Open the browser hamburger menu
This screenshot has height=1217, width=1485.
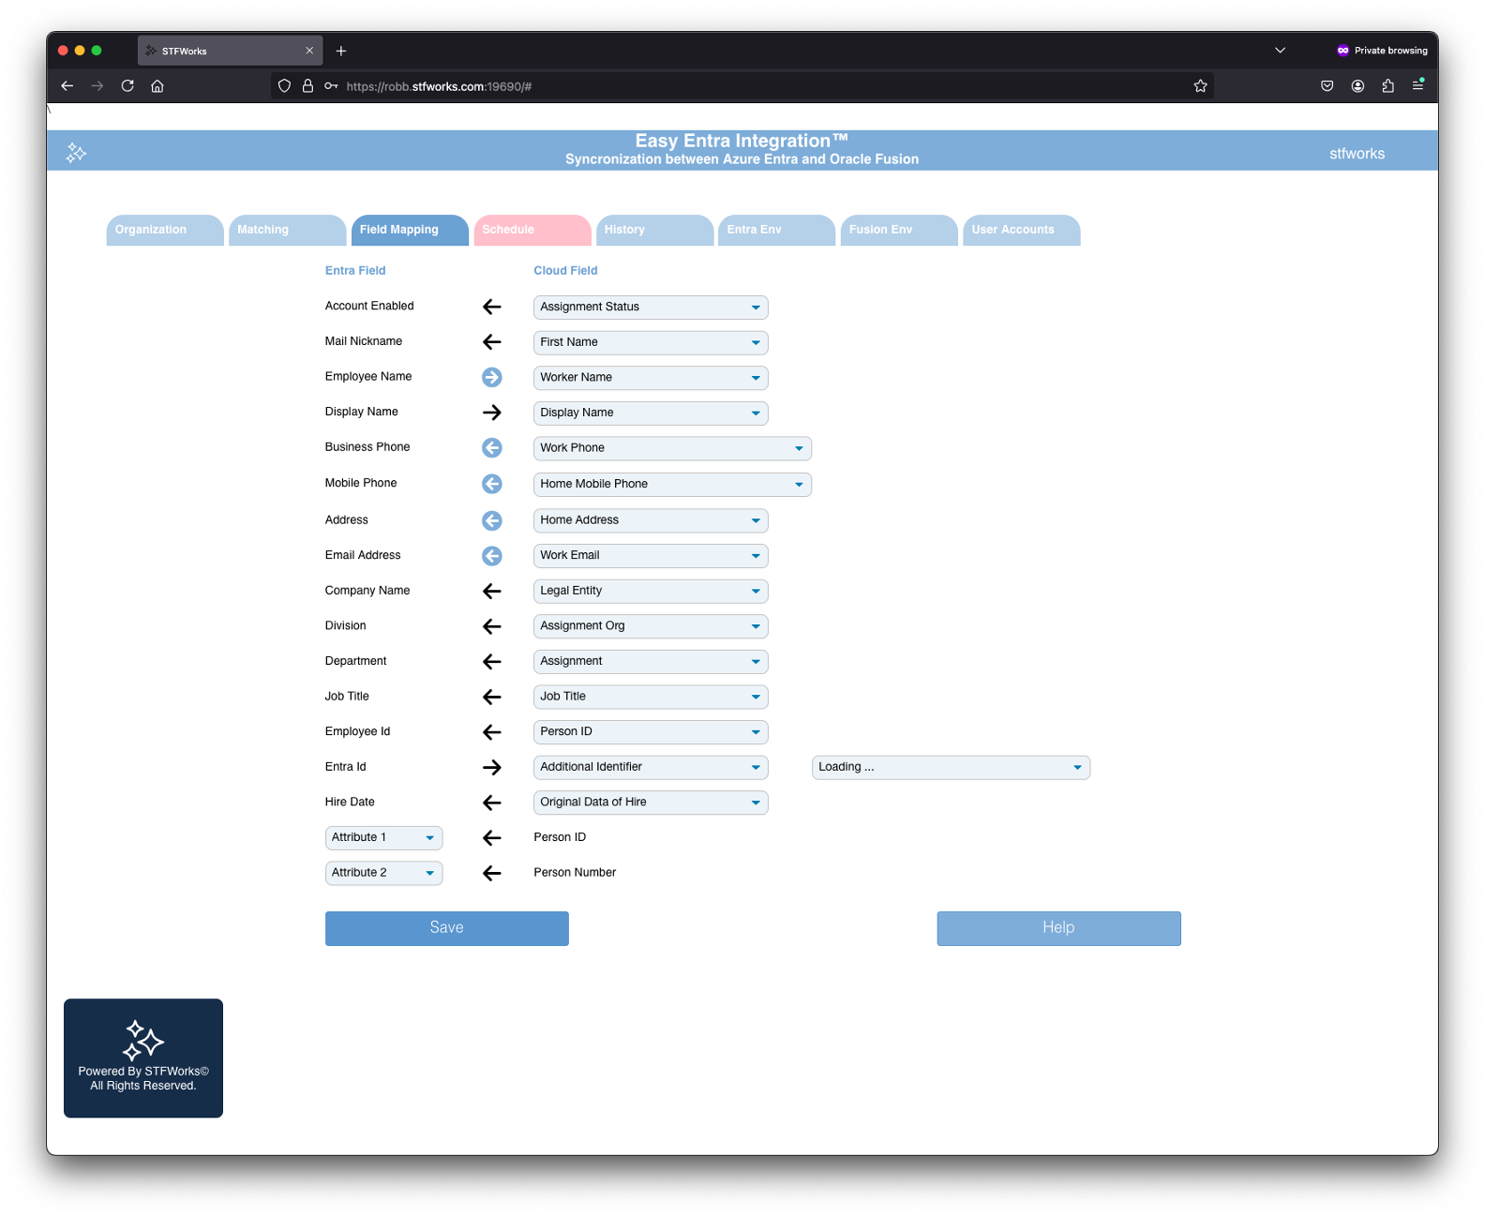1417,86
